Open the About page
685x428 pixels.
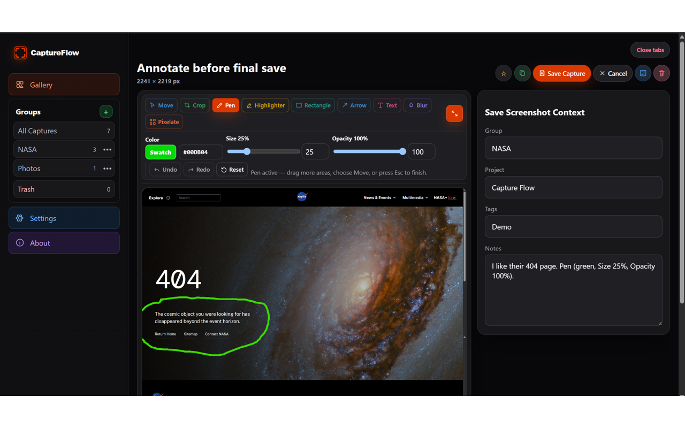coord(64,243)
